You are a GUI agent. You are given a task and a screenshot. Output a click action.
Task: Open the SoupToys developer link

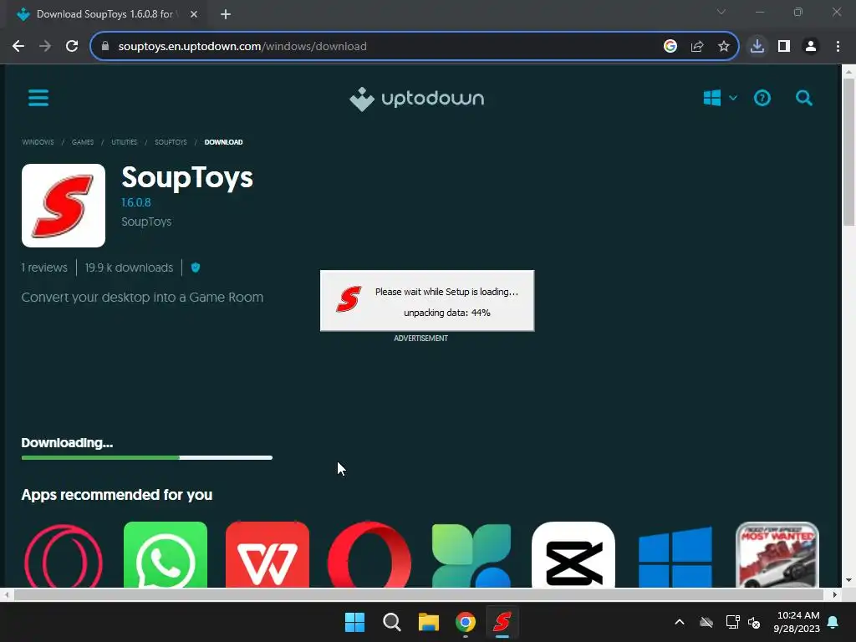pyautogui.click(x=146, y=222)
